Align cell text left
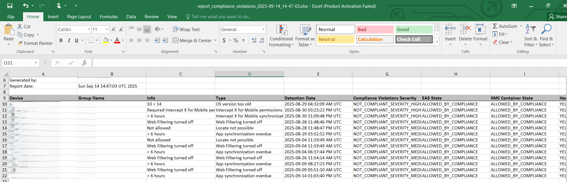The height and width of the screenshot is (182, 567). tap(132, 40)
